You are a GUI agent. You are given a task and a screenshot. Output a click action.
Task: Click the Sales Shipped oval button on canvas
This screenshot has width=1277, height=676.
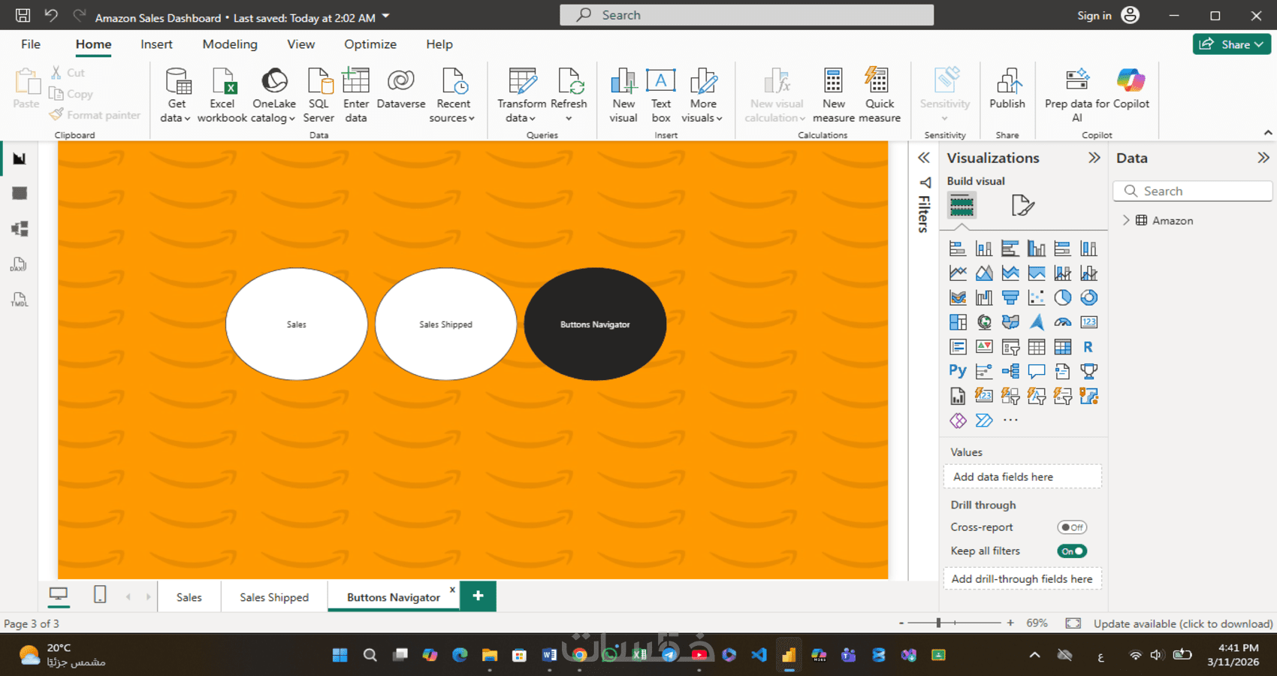[446, 324]
